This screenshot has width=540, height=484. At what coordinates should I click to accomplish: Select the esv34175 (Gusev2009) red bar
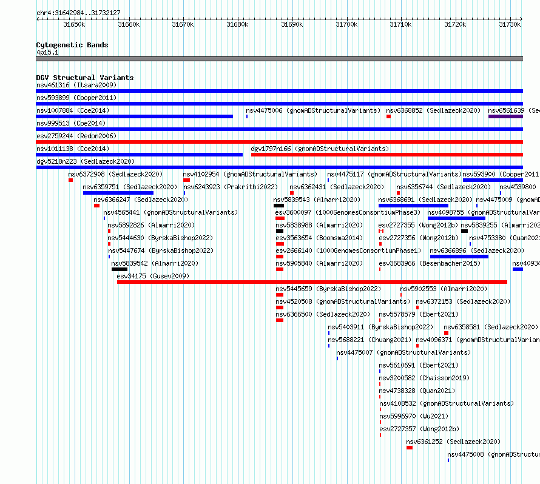coord(312,282)
